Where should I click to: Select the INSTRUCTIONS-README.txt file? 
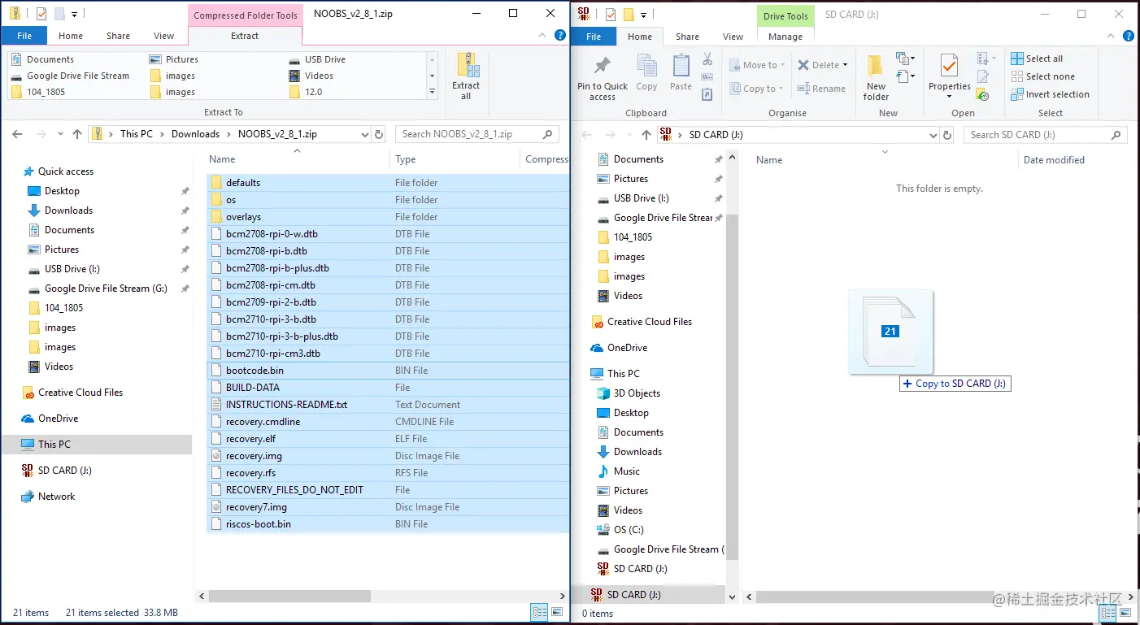[x=388, y=405]
